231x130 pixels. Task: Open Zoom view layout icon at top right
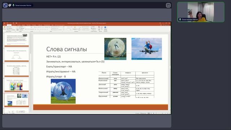tap(168, 5)
